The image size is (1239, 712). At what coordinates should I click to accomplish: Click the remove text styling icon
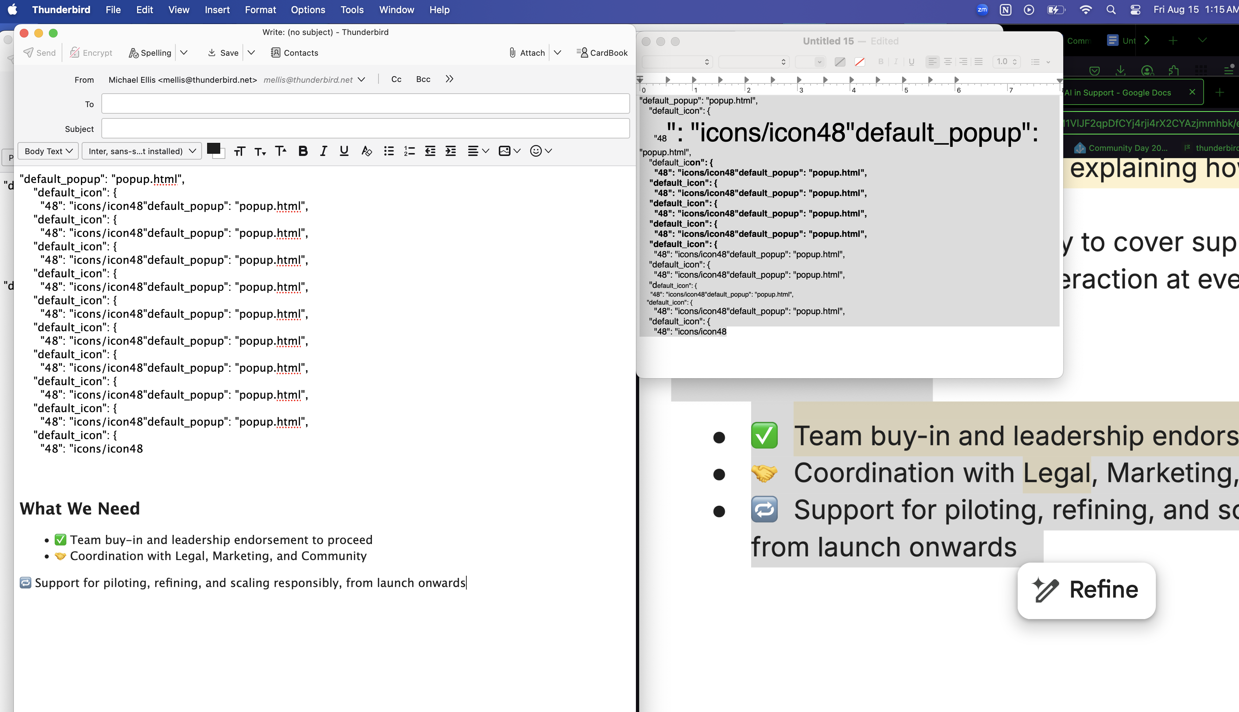click(366, 151)
